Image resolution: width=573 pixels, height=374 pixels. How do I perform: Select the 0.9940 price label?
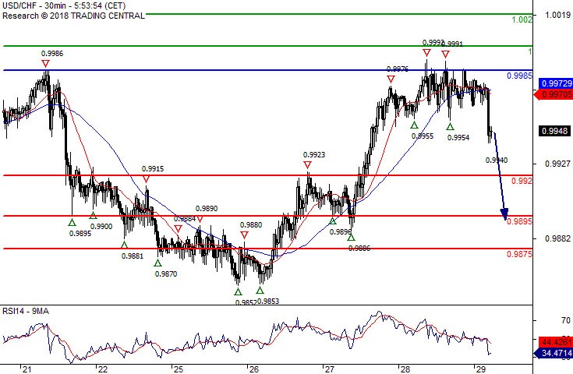point(497,160)
